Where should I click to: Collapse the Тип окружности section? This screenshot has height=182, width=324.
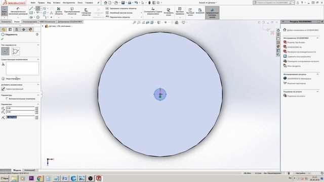(38, 45)
